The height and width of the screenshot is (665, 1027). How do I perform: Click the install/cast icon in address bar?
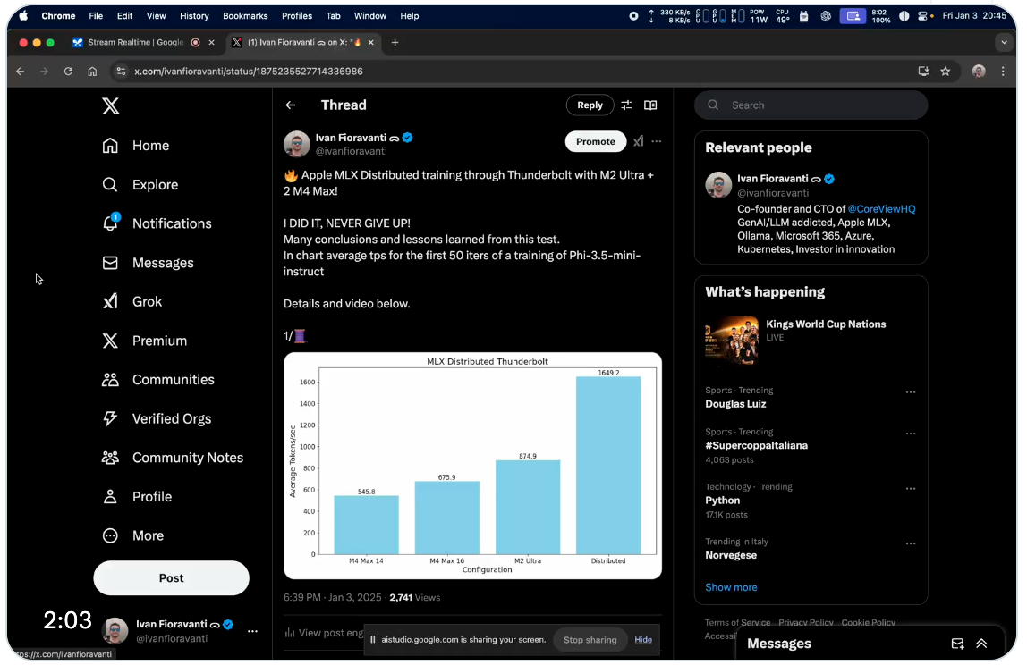[923, 72]
